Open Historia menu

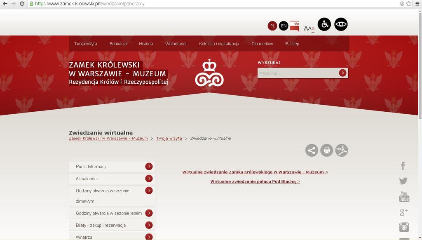[146, 44]
